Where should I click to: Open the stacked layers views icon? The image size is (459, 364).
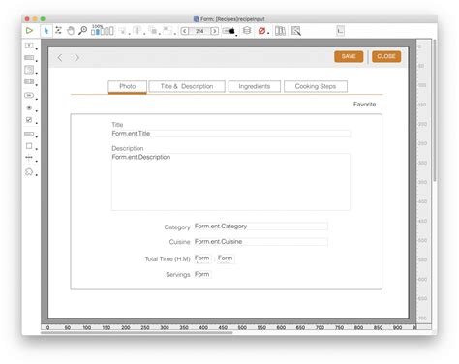[x=247, y=31]
